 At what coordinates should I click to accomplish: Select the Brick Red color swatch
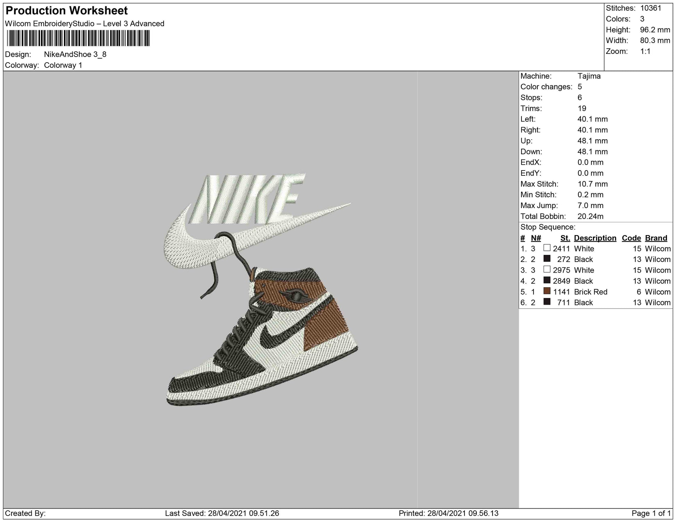[547, 291]
